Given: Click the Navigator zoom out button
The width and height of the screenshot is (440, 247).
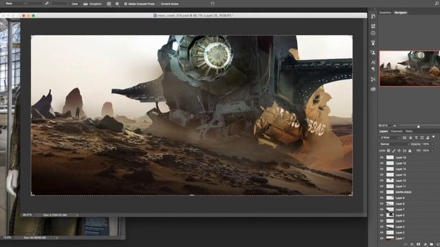Looking at the screenshot, I should click(395, 126).
